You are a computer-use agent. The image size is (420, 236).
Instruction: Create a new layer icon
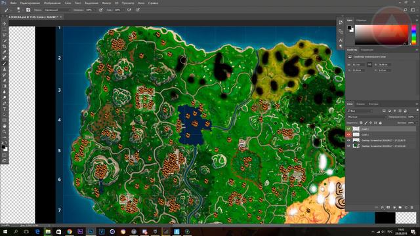pos(406,207)
